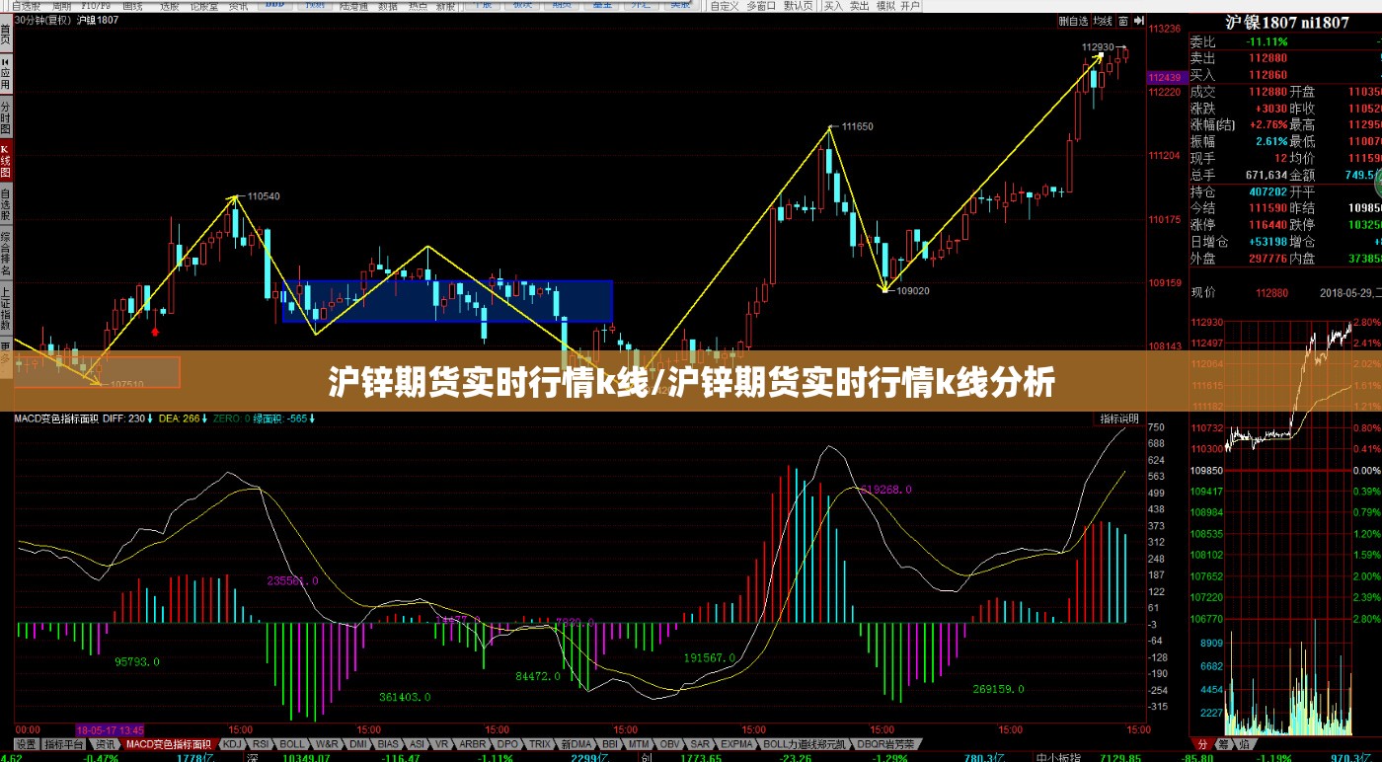
Task: Click the 111650 peak price label
Action: pos(857,126)
